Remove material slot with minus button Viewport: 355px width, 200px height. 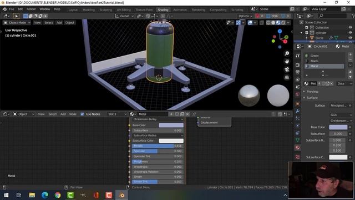(x=350, y=59)
